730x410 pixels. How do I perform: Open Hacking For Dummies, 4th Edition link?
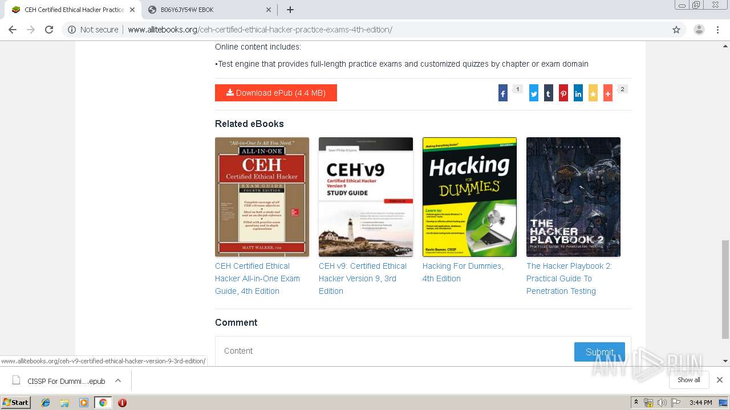click(463, 272)
